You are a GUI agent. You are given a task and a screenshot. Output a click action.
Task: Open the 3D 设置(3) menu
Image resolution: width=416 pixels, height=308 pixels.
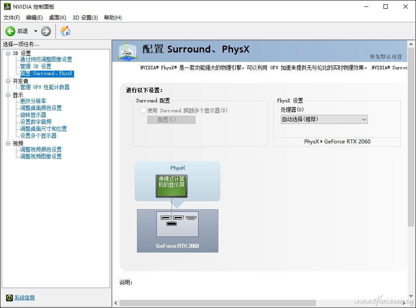(x=85, y=17)
